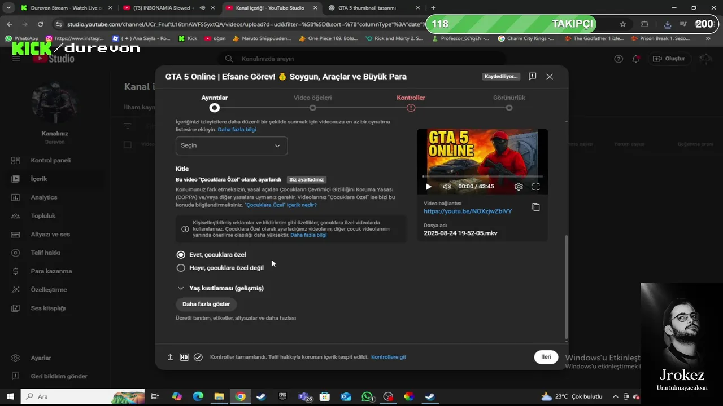Close the upload dialog

[x=550, y=77]
